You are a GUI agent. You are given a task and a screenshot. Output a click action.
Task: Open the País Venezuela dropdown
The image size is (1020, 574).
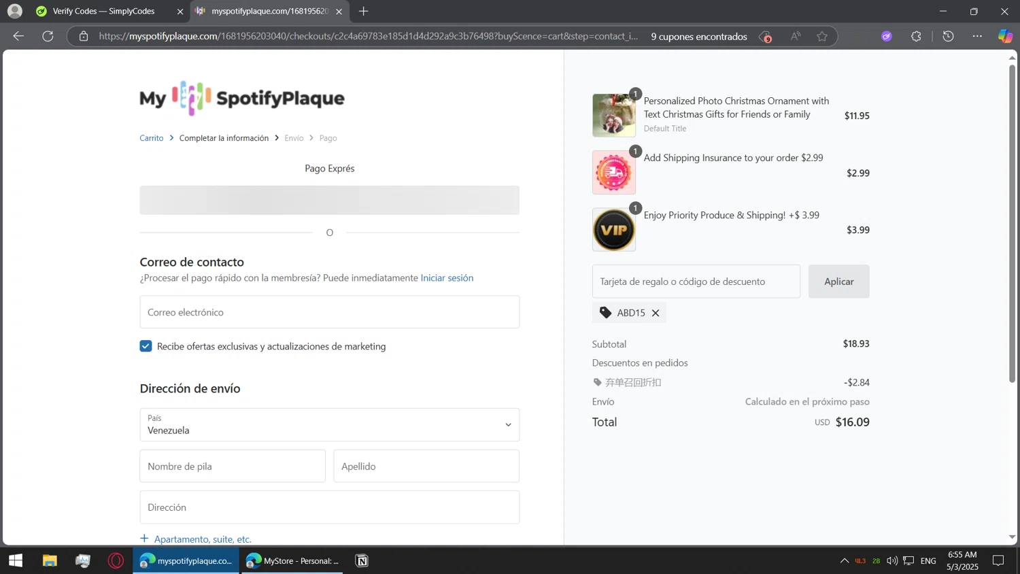click(330, 425)
